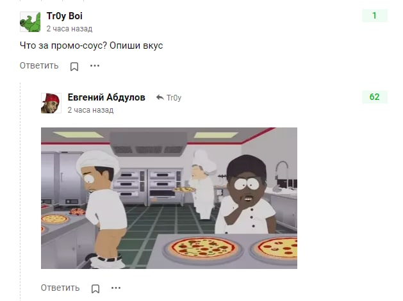403x301 pixels.
Task: Enlarge the South Park pizza kitchen image
Action: tap(169, 199)
